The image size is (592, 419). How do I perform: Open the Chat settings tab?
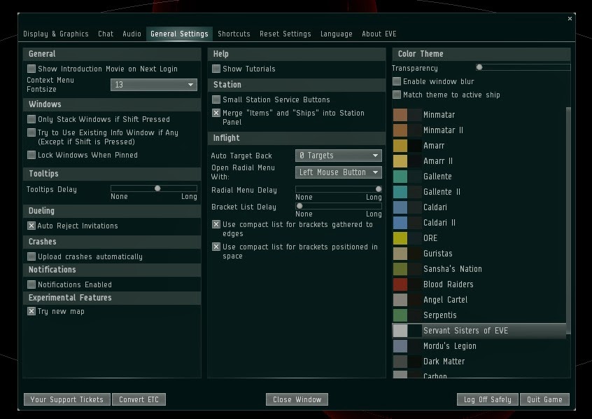coord(106,34)
